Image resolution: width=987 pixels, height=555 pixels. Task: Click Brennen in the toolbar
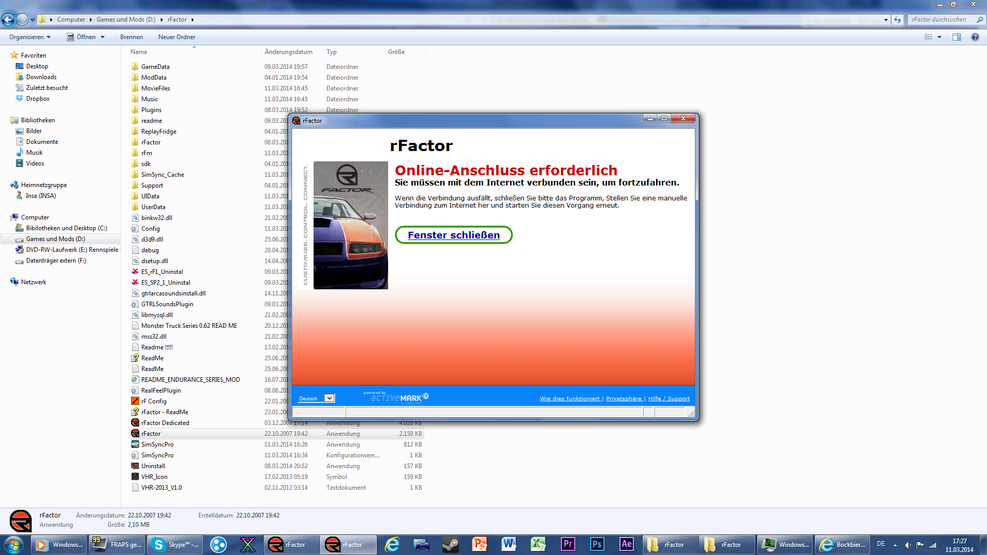(x=132, y=37)
